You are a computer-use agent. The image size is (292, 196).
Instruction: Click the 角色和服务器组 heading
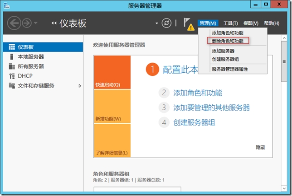coord(111,174)
